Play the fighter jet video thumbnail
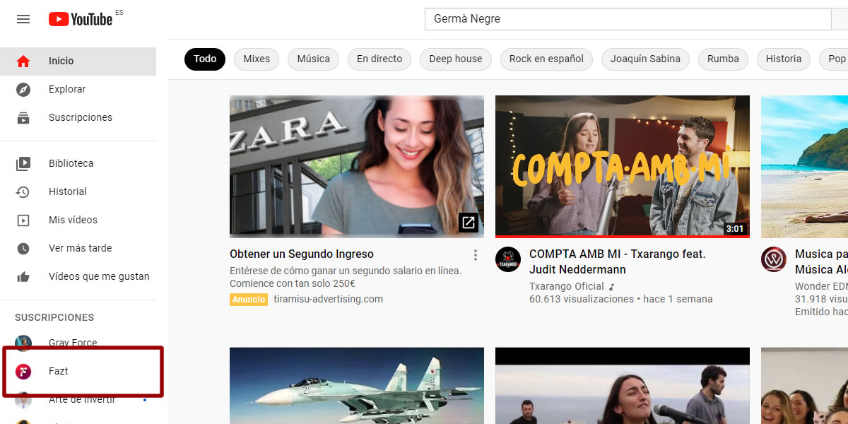 tap(357, 386)
